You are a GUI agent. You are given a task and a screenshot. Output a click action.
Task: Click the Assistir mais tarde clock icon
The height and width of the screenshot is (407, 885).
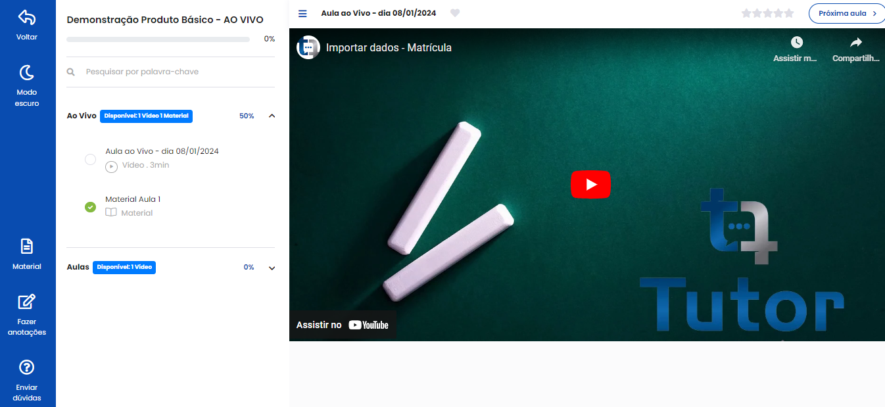pos(796,42)
